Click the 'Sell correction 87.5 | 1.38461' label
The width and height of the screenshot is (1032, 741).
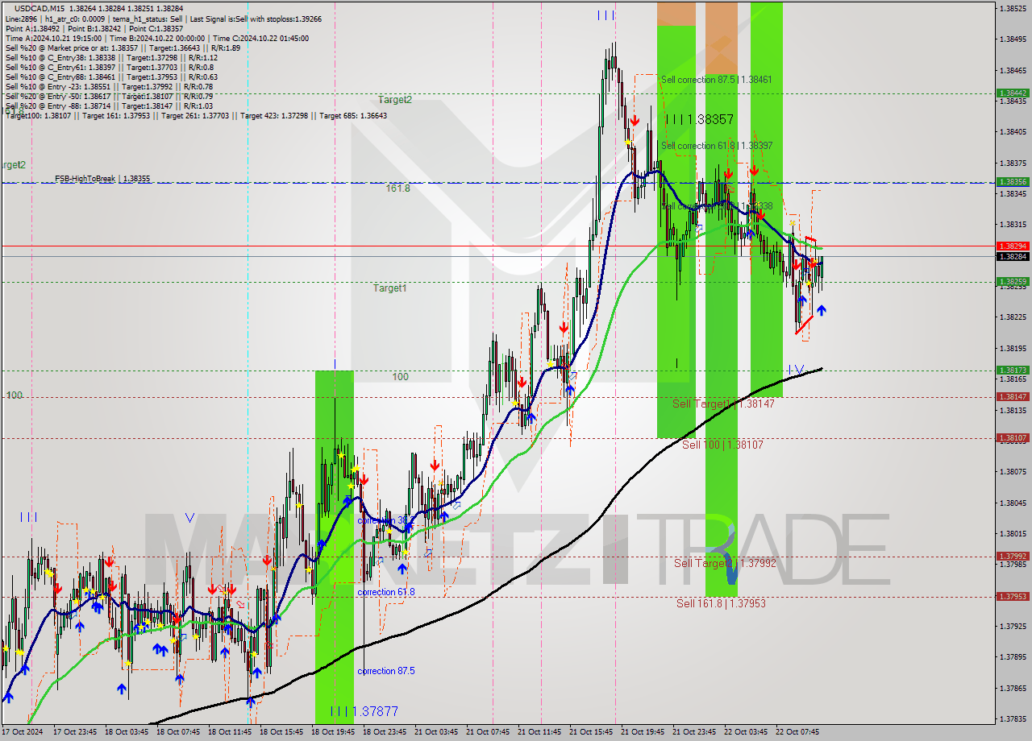click(716, 80)
